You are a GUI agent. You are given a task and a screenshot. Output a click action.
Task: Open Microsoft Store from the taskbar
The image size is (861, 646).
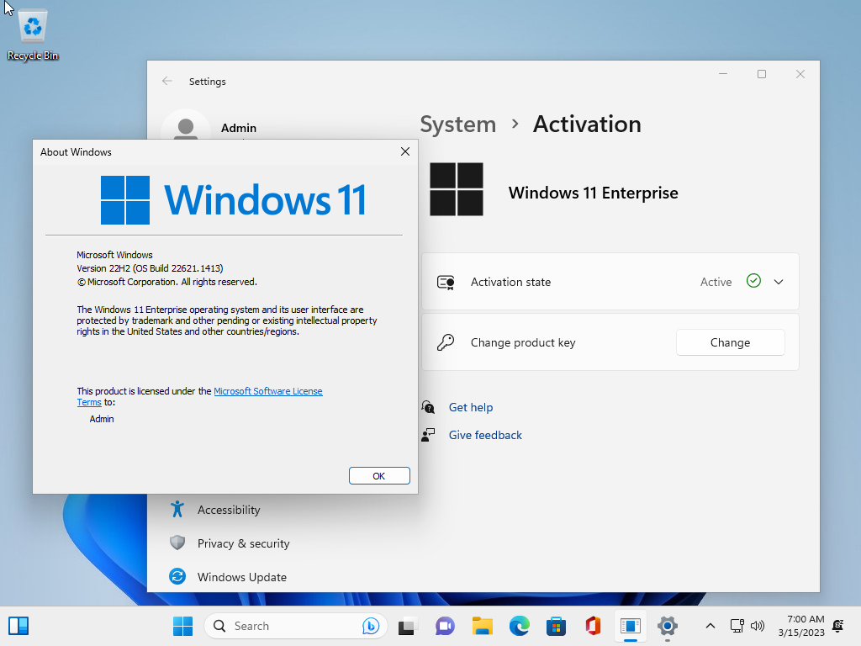click(x=556, y=626)
